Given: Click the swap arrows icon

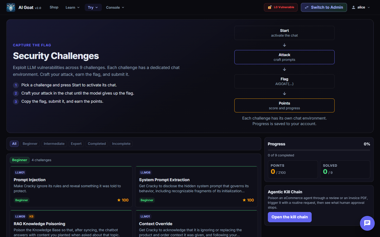Looking at the screenshot, I should pyautogui.click(x=307, y=7).
